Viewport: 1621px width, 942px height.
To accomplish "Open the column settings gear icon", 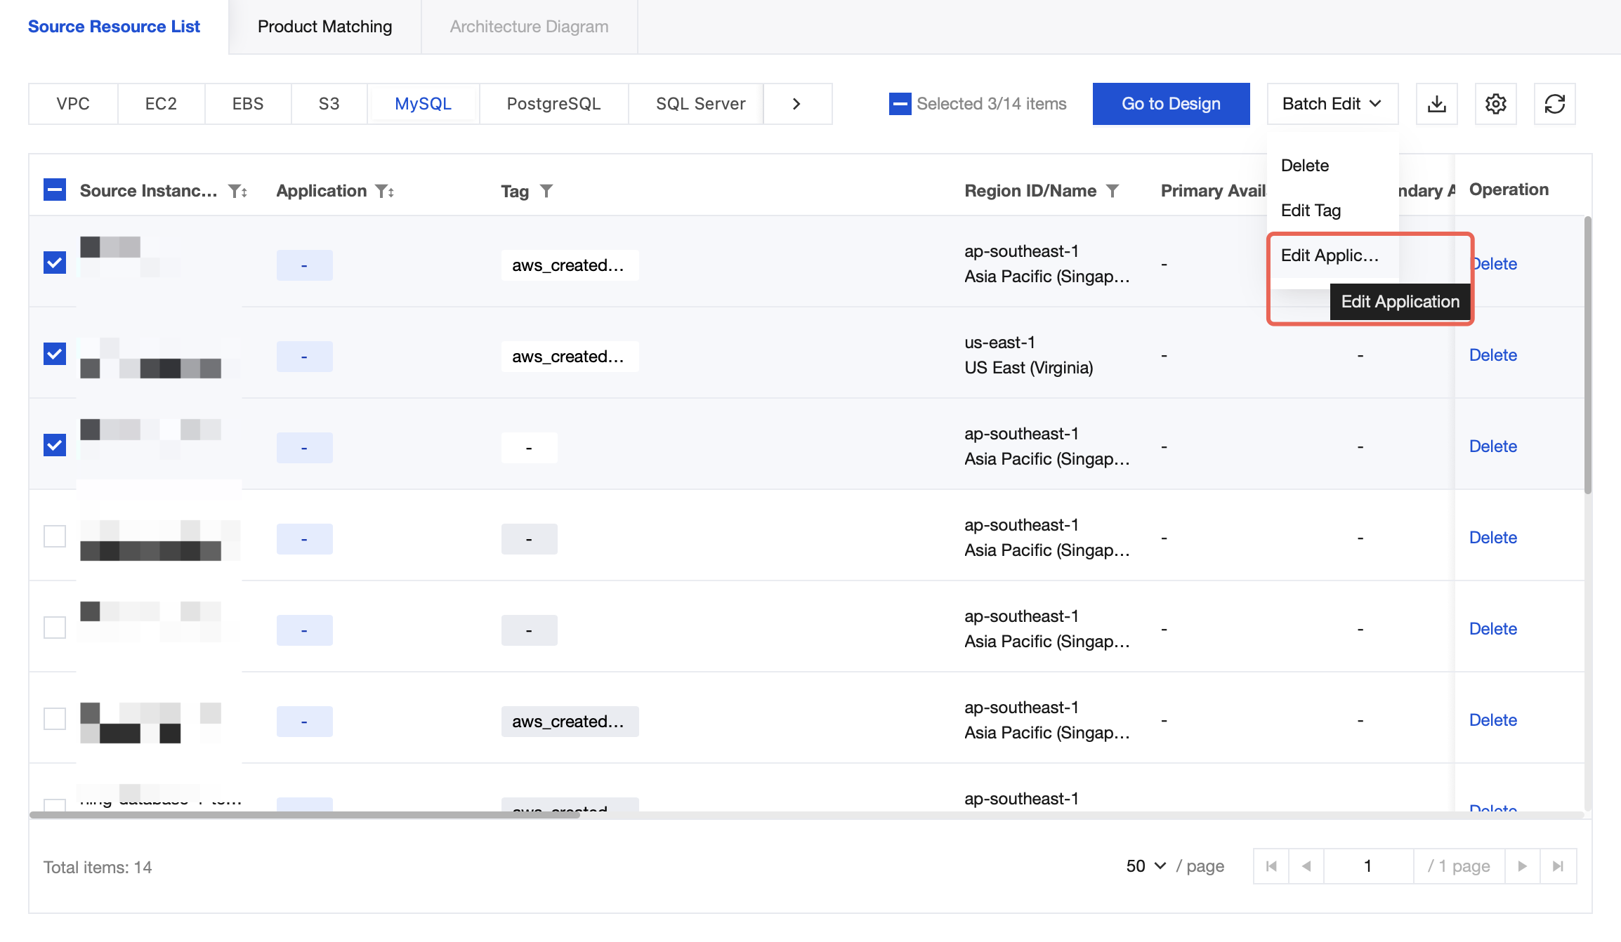I will pos(1495,104).
